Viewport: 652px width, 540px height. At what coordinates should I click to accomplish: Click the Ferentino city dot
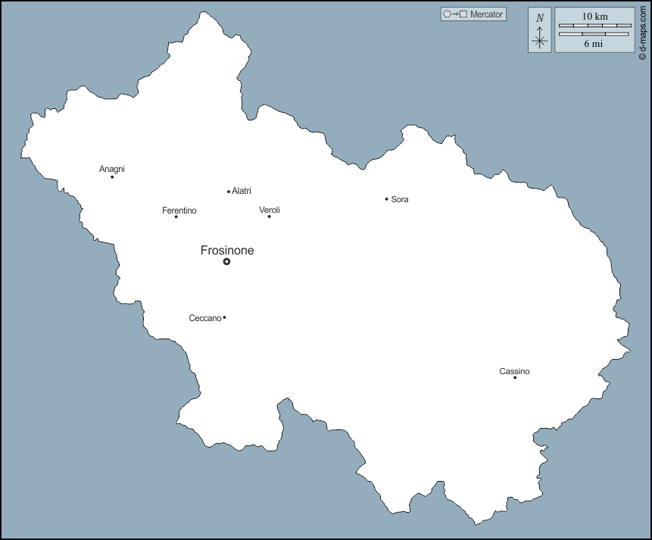[176, 217]
